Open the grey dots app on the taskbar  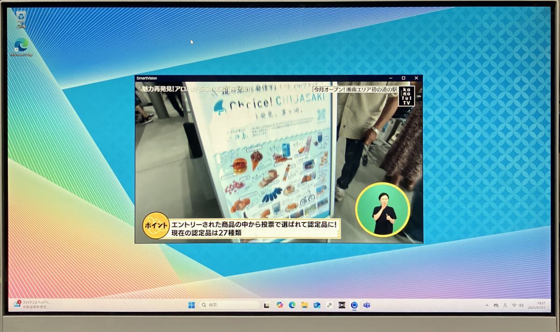click(329, 305)
